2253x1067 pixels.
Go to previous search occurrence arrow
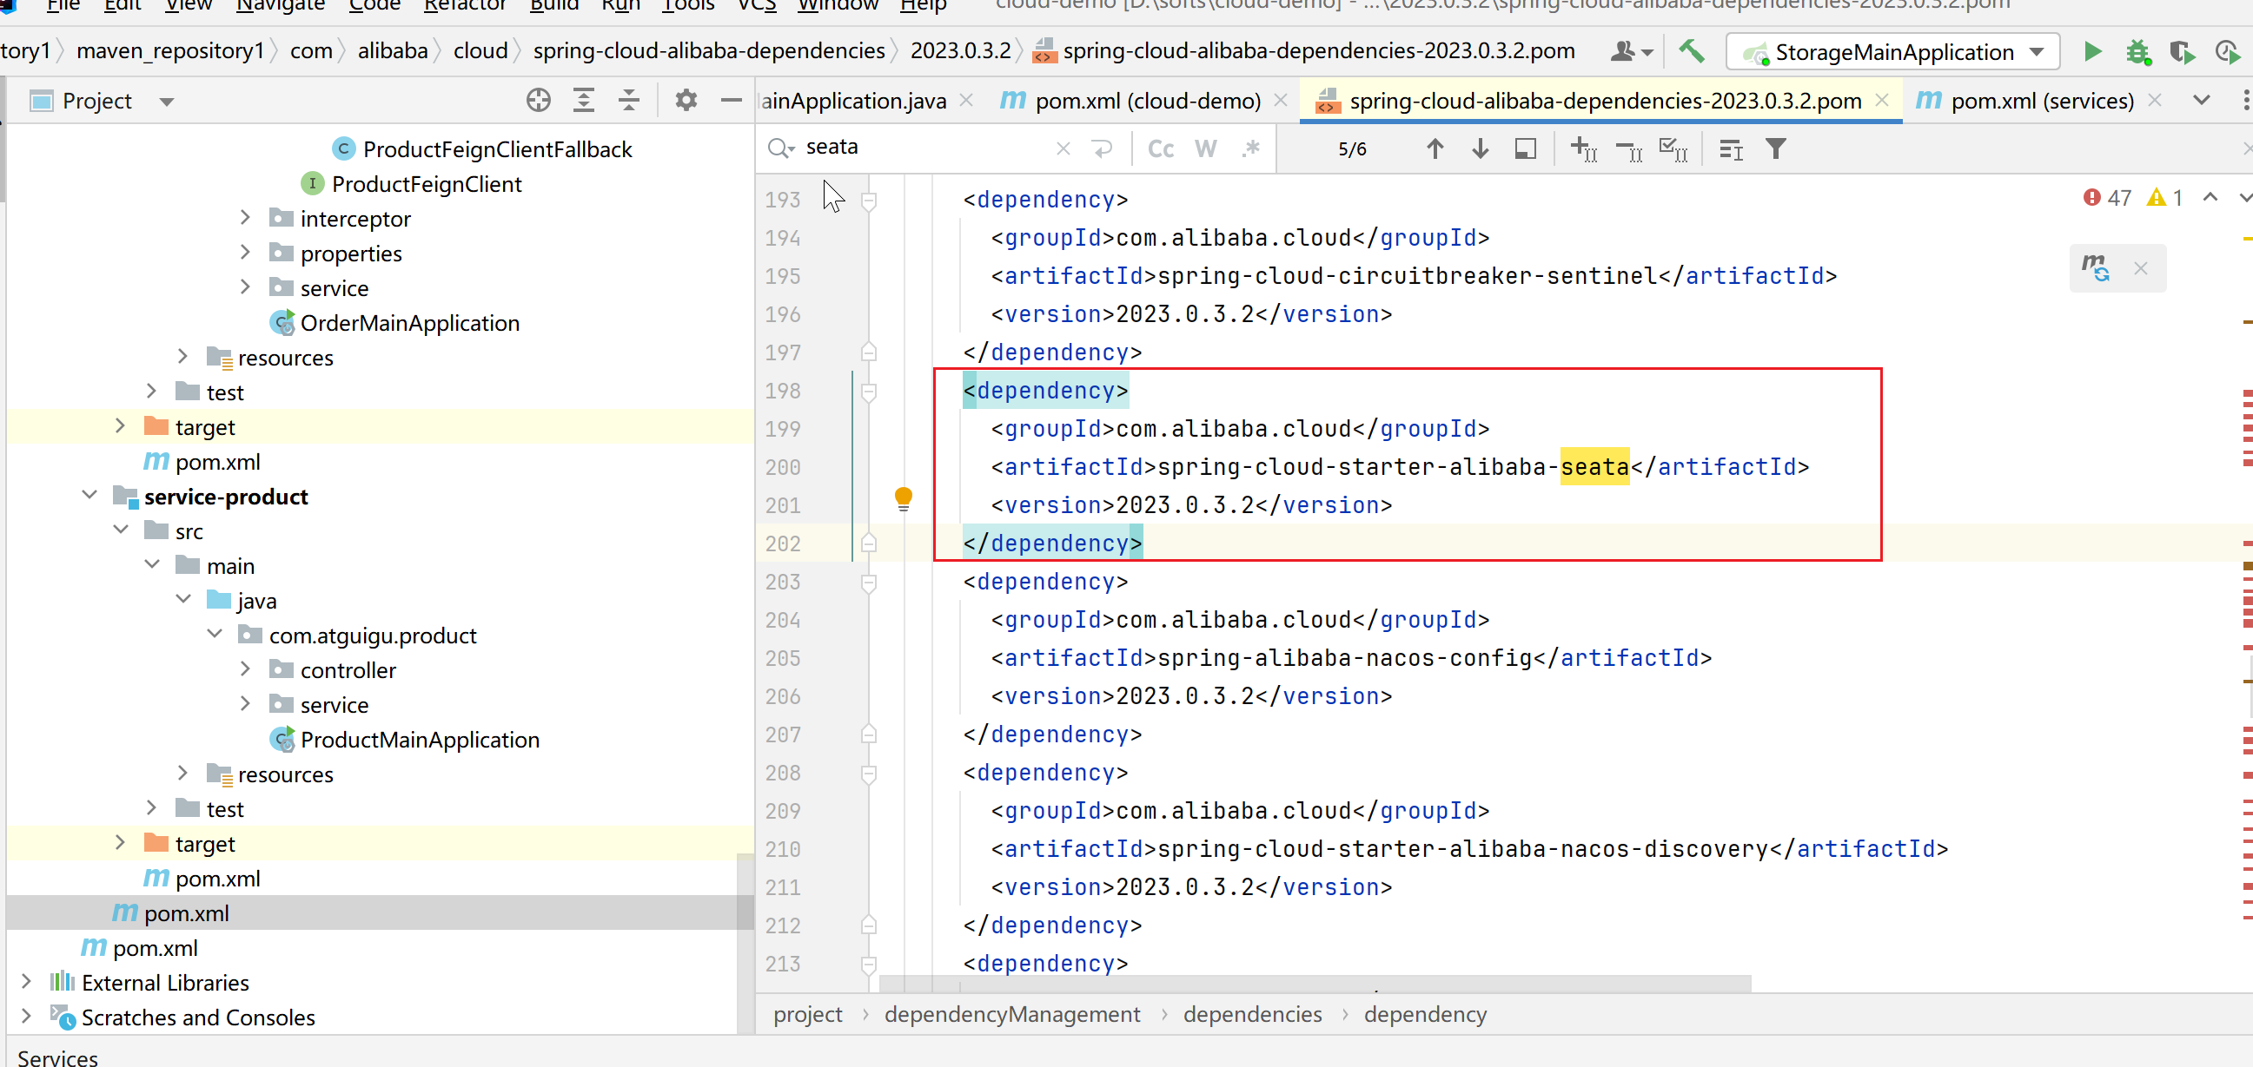[1435, 148]
